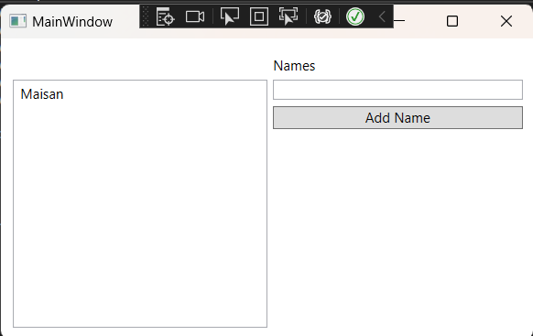This screenshot has height=336, width=533.
Task: Click the Add Name button
Action: point(397,117)
